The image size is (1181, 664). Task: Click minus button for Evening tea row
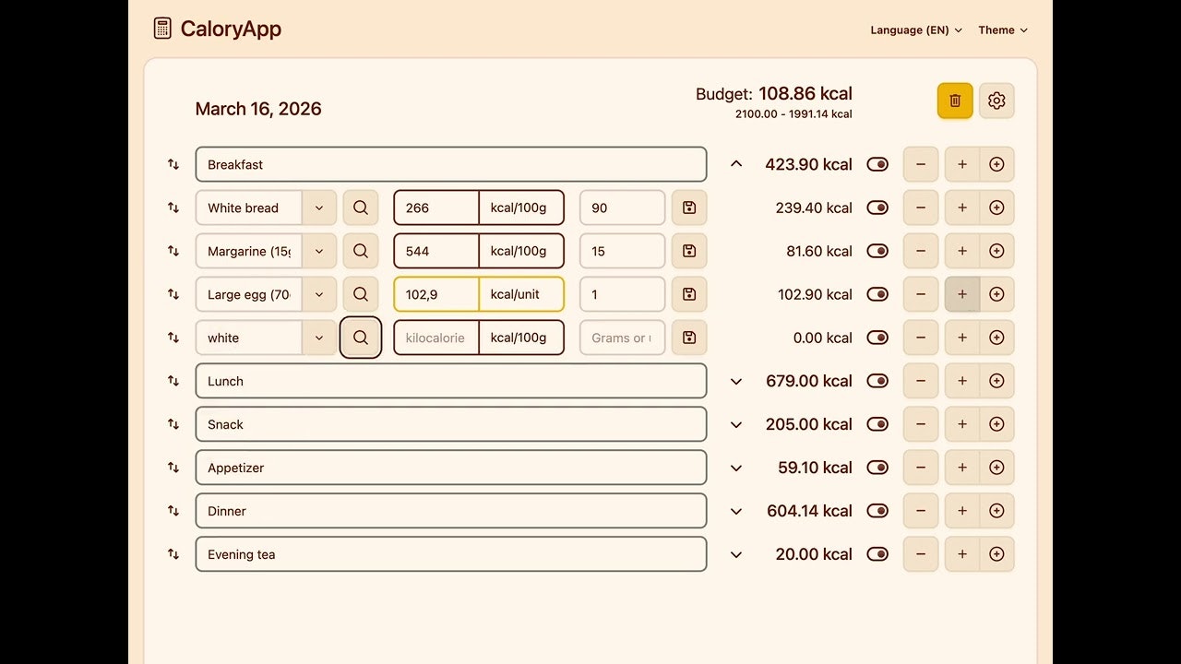point(921,554)
